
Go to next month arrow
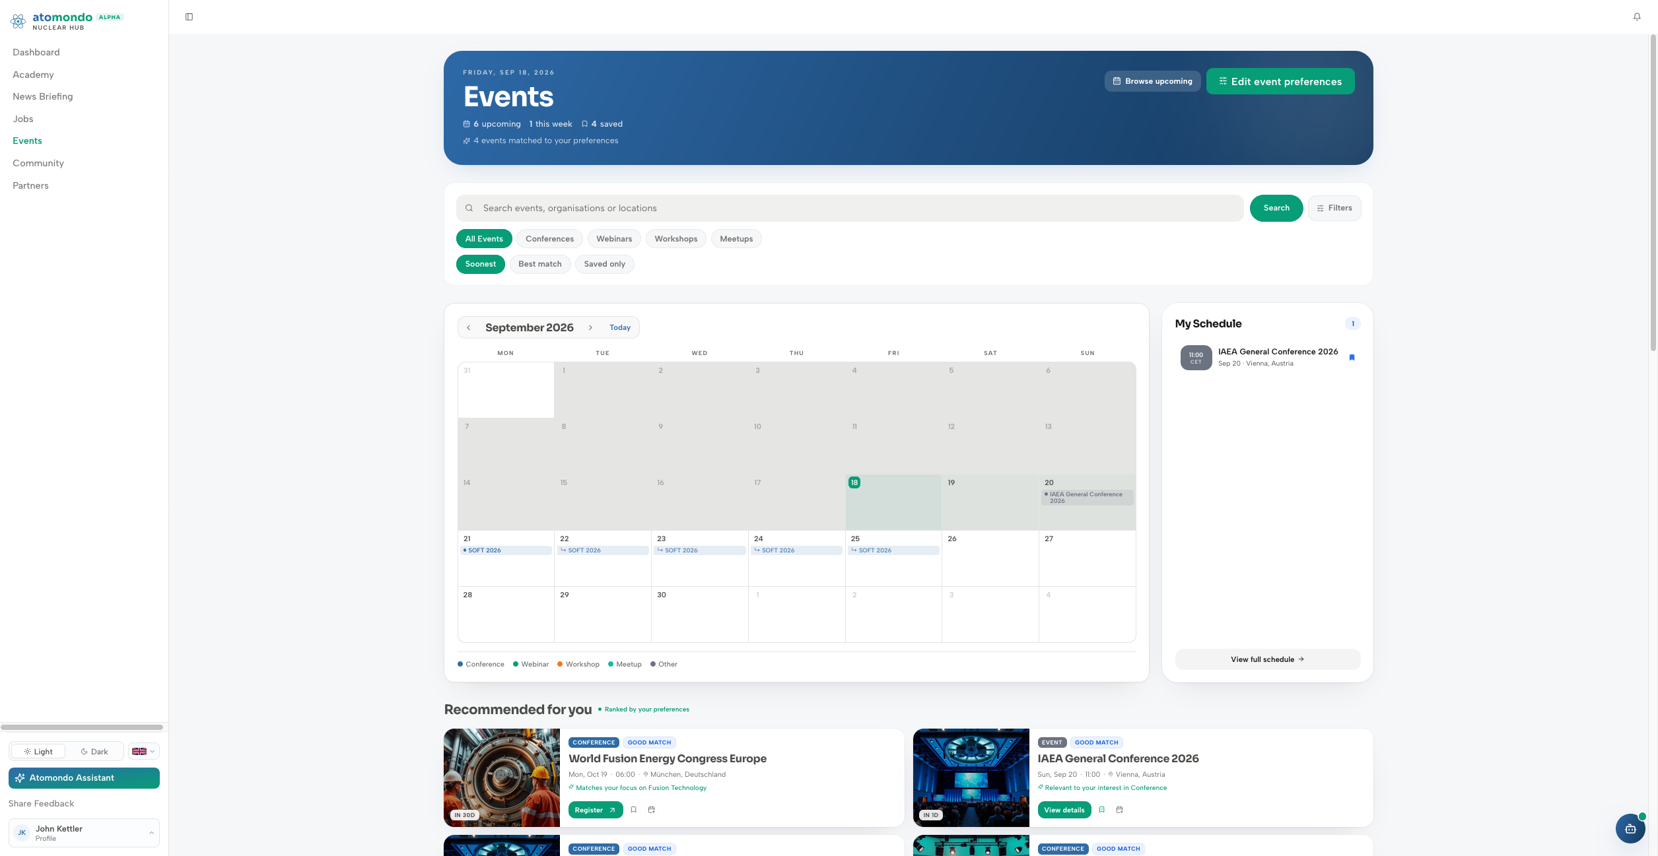[590, 327]
